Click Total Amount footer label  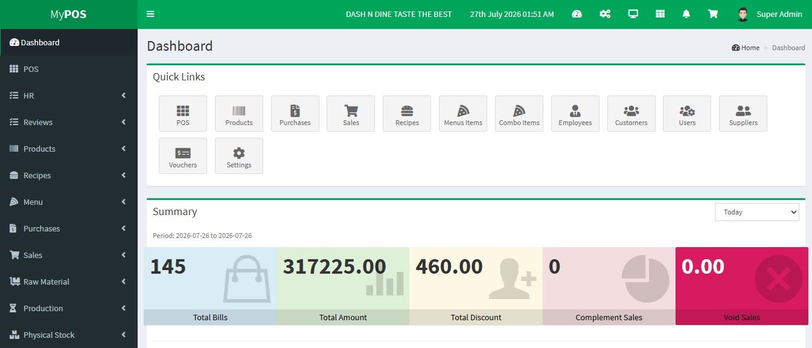(343, 317)
